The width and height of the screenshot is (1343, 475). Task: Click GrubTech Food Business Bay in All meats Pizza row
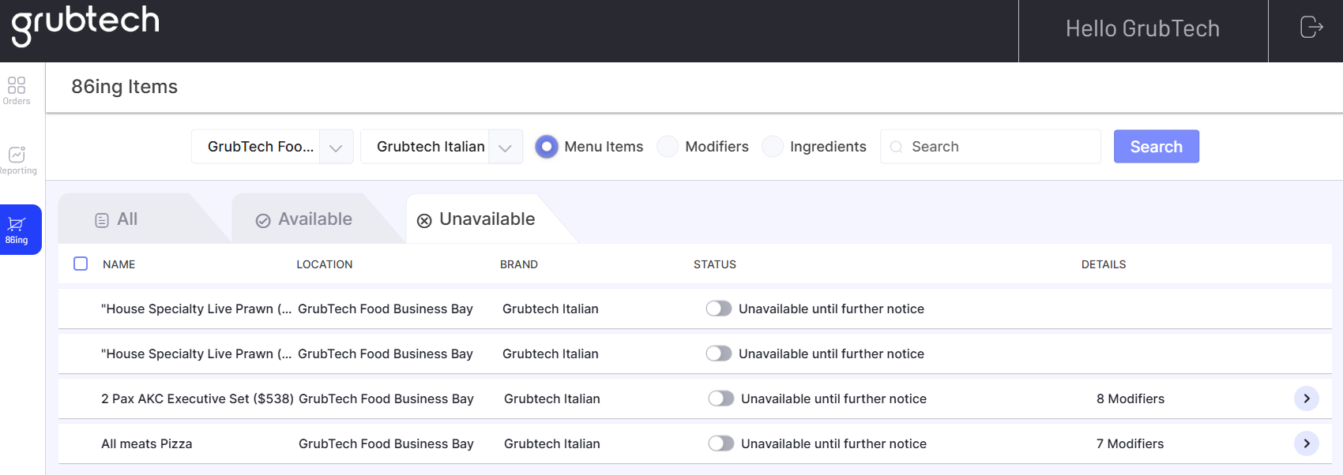point(386,443)
